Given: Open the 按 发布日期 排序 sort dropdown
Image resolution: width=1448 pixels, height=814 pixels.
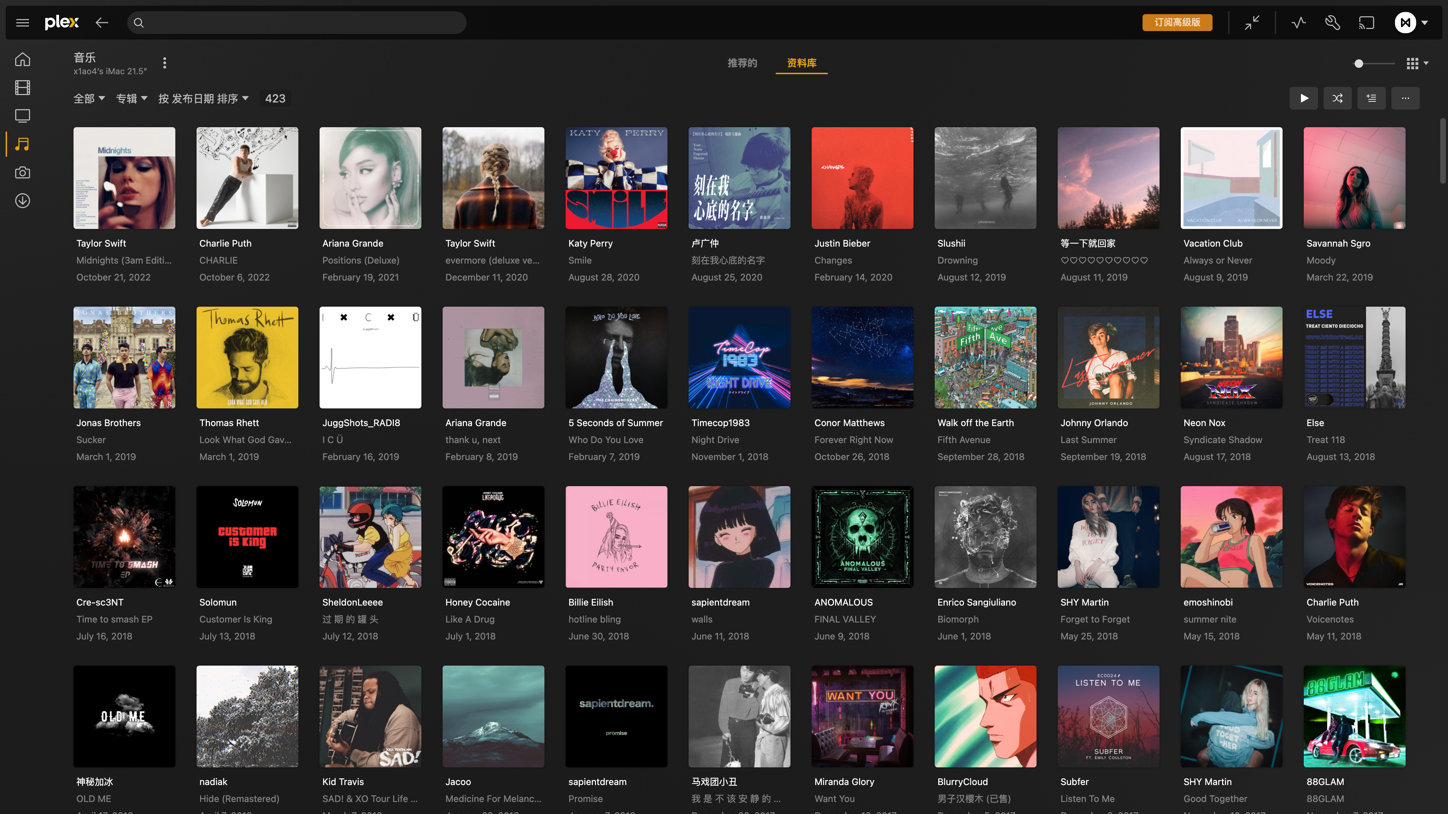Looking at the screenshot, I should 203,98.
